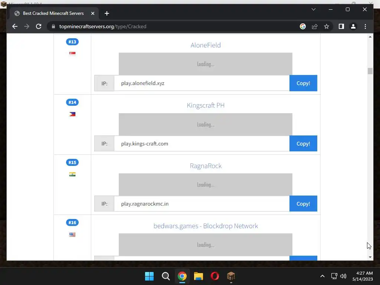Reload the current page

tap(39, 26)
